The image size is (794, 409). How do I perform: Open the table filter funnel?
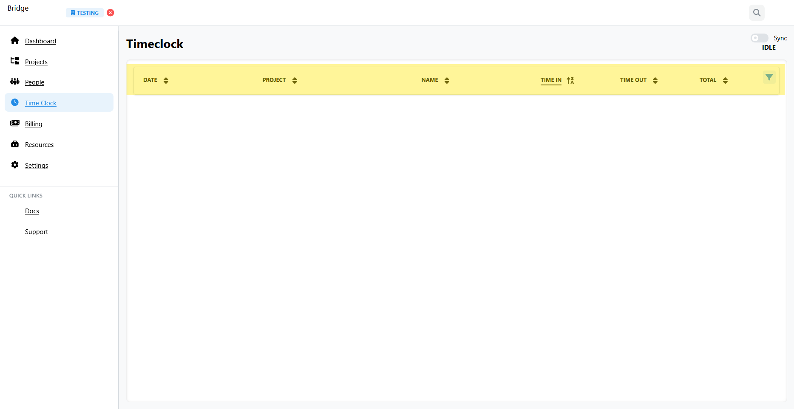[x=769, y=77]
